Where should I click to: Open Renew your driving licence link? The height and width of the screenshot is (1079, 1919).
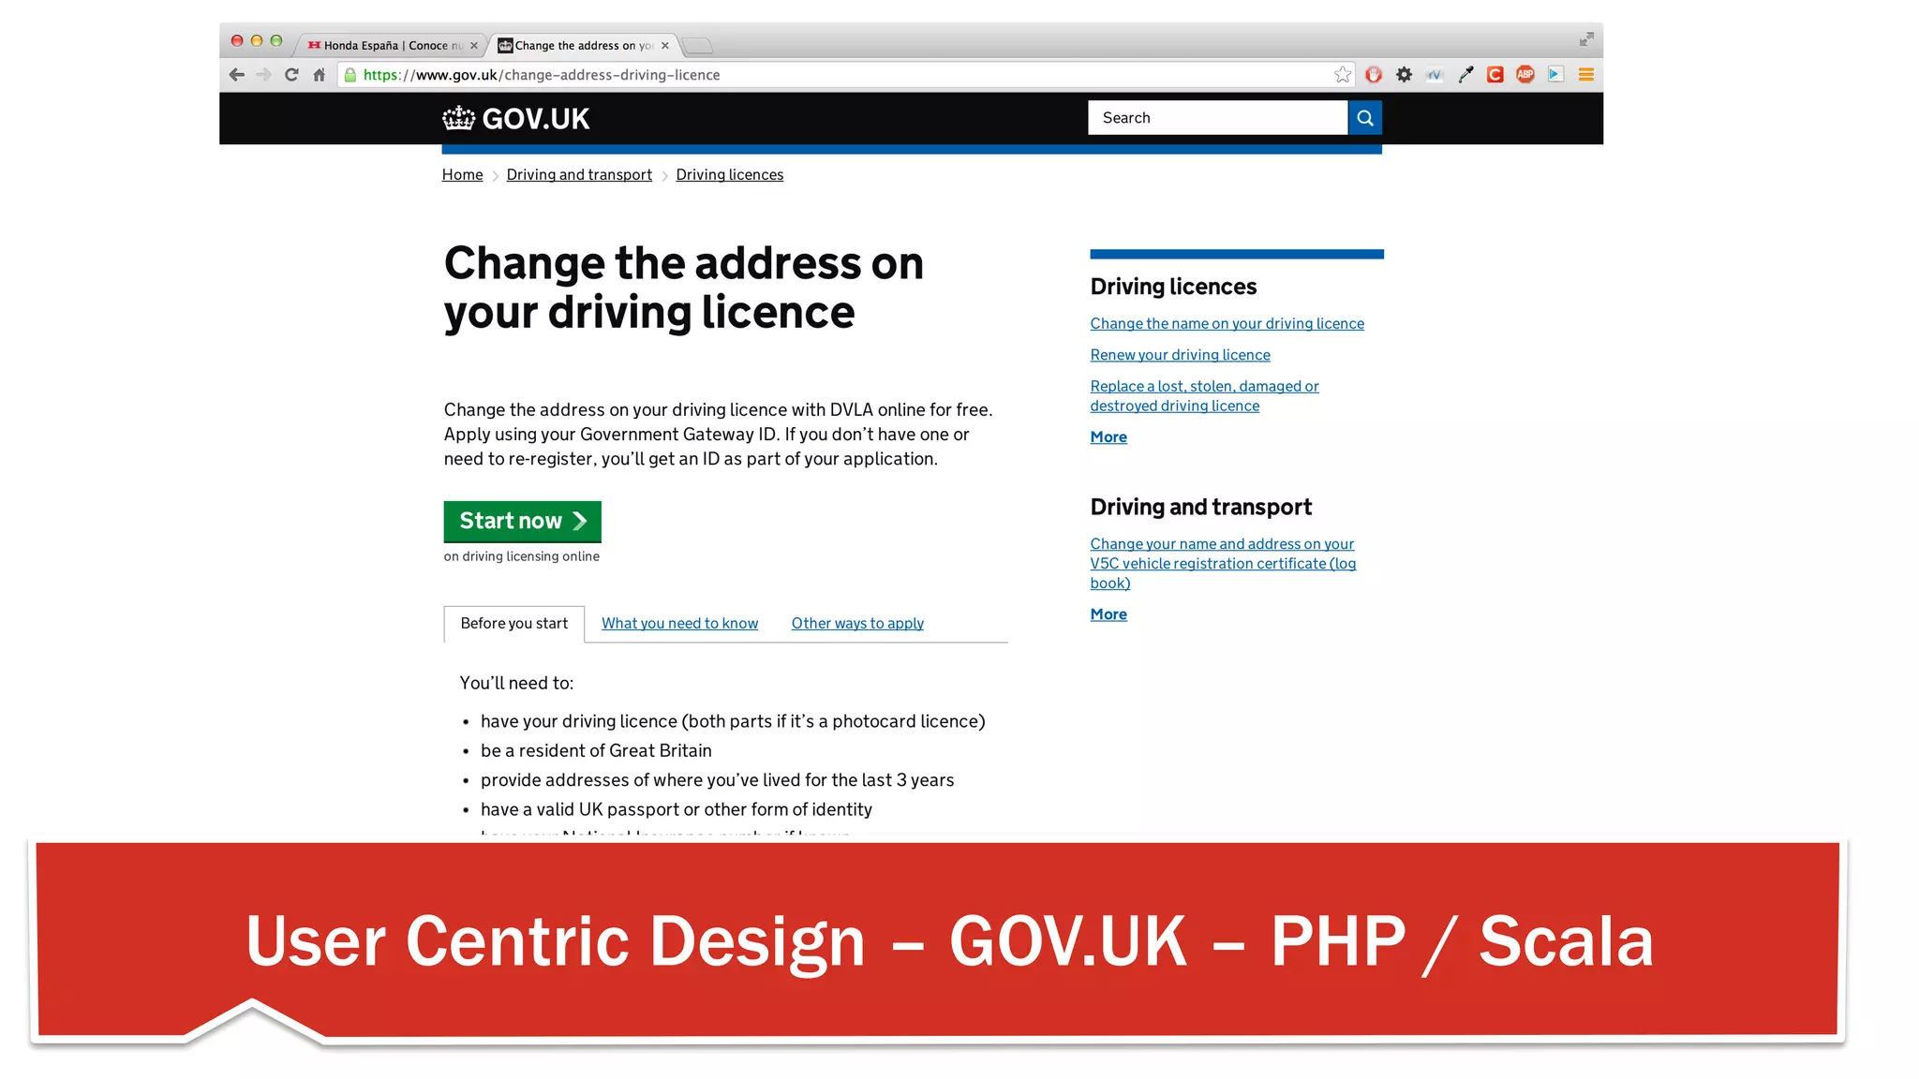pos(1181,355)
